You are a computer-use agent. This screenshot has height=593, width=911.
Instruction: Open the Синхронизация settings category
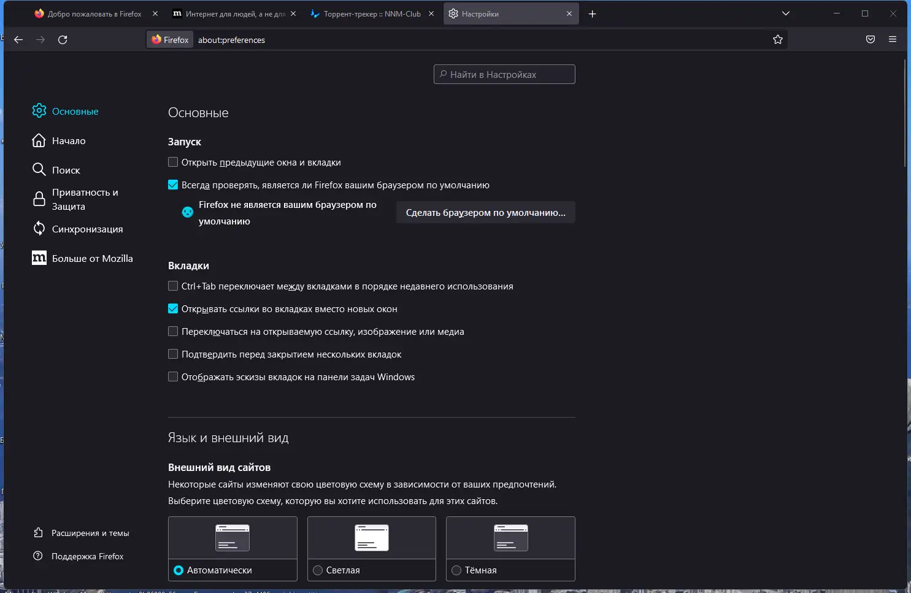[x=88, y=229]
